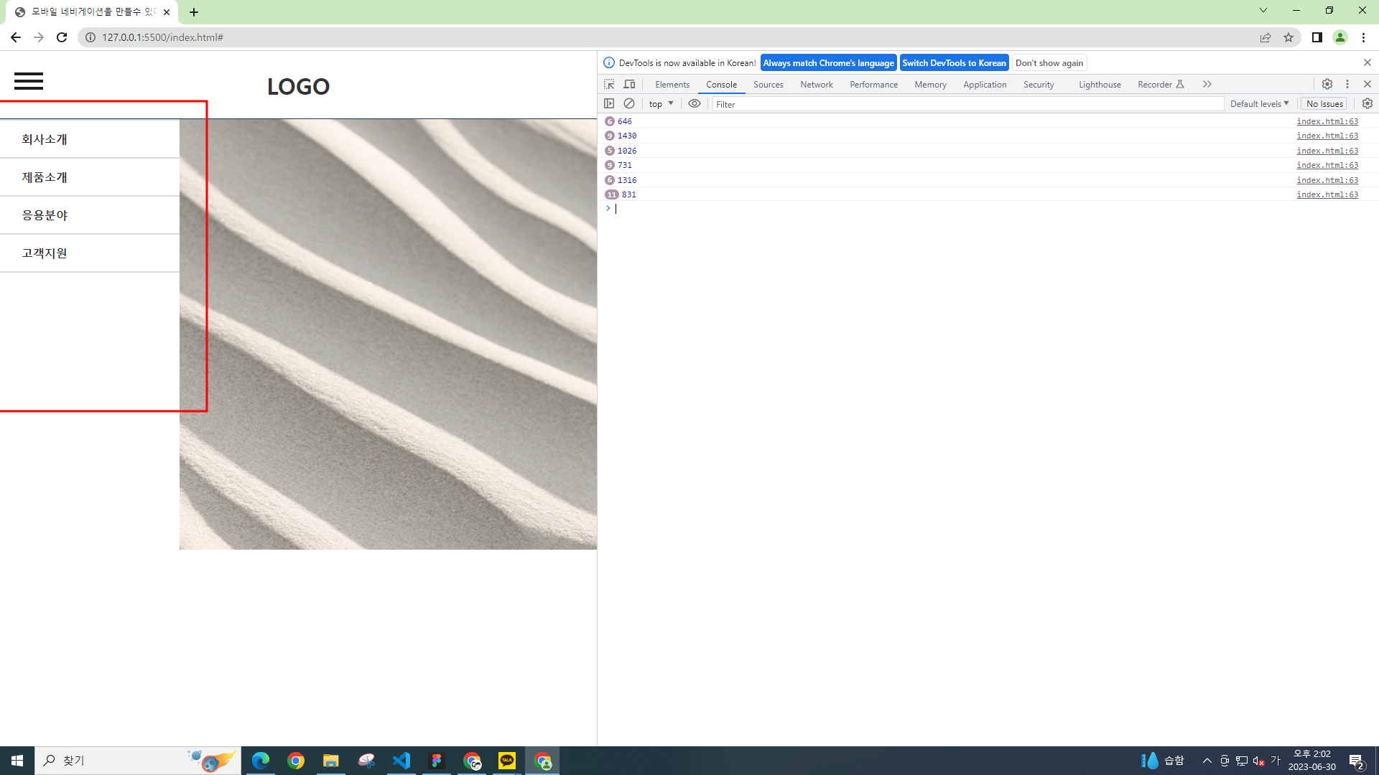Viewport: 1379px width, 775px height.
Task: Open the Default levels dropdown
Action: 1259,103
